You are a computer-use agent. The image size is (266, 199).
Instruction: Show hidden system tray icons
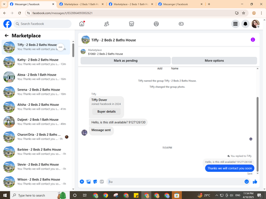coord(217,195)
